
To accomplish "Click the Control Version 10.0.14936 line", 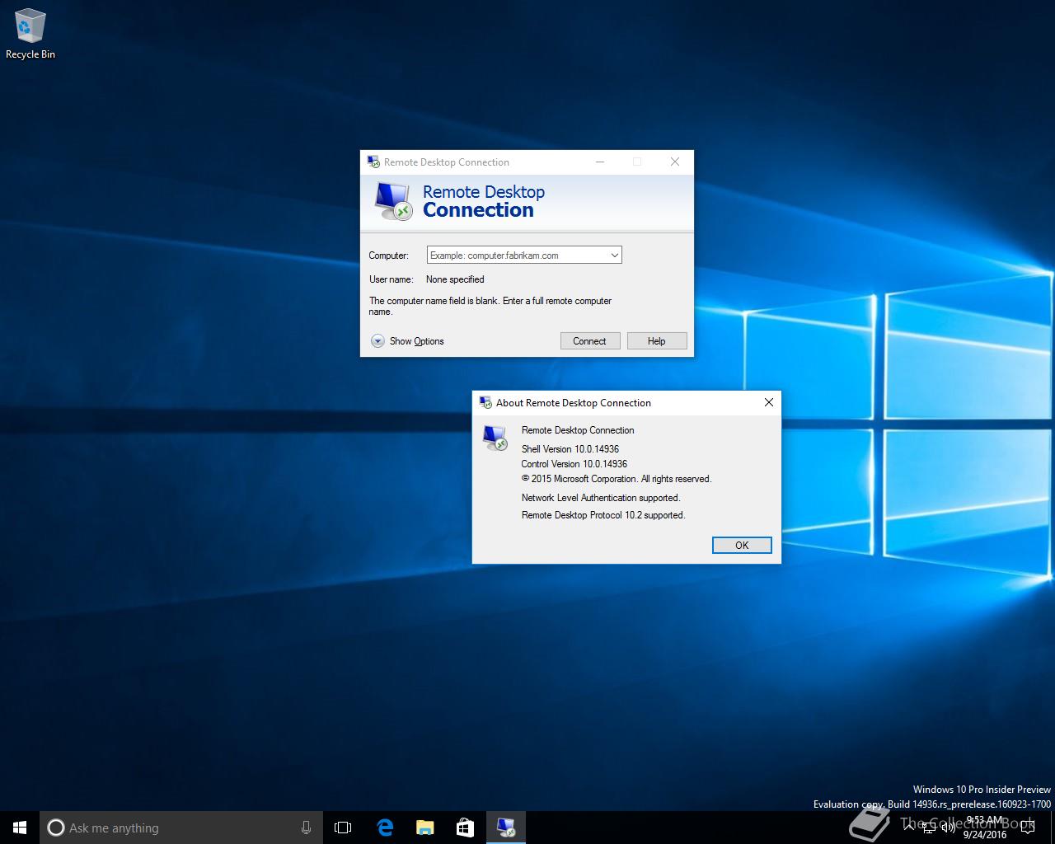I will pos(574,464).
